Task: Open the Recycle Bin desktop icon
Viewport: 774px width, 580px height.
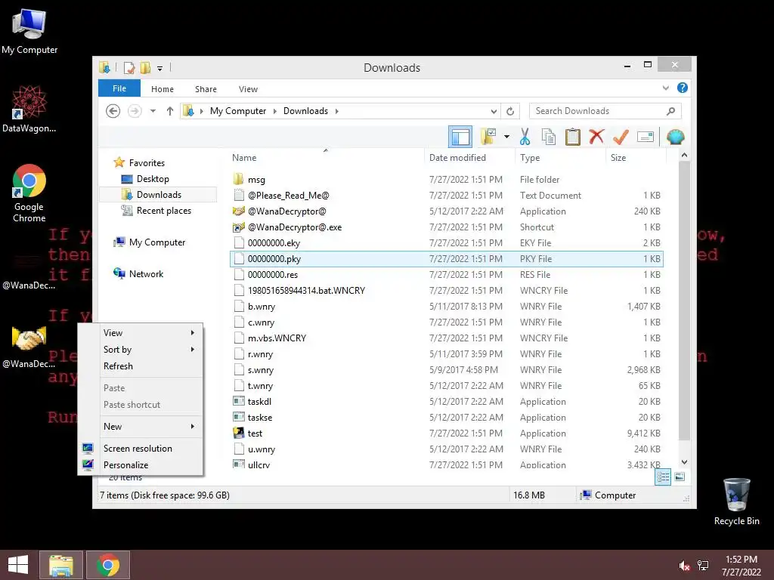Action: click(736, 501)
